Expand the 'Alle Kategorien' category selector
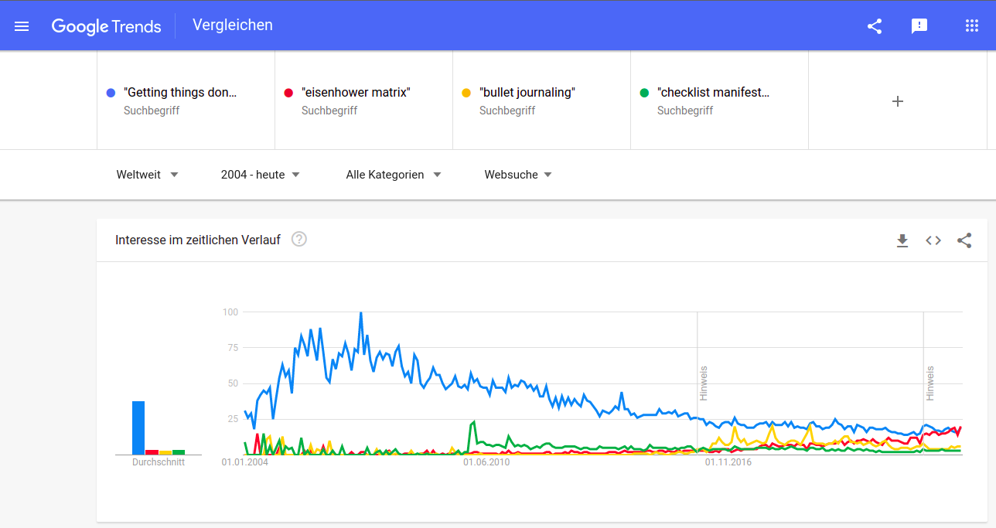This screenshot has width=996, height=528. (x=394, y=175)
